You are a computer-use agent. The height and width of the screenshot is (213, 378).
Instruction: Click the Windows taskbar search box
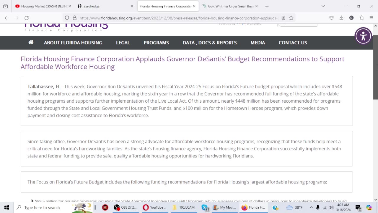tap(53, 207)
